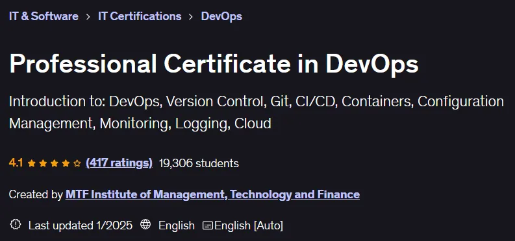Viewport: 515px width, 241px height.
Task: Visit MTF Institute of Management instructor link
Action: click(x=212, y=194)
